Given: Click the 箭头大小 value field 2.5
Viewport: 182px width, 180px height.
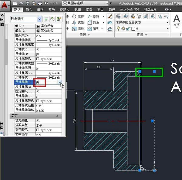Looking at the screenshot, I should tap(49, 35).
